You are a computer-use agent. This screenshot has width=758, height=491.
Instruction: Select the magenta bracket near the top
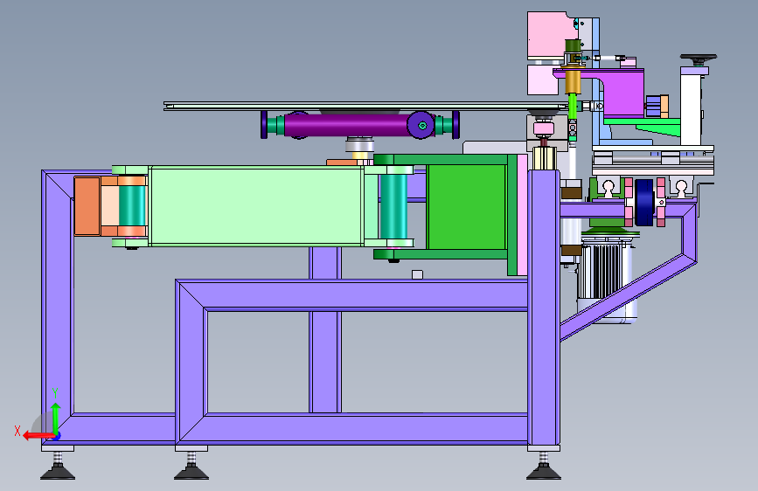pos(622,92)
